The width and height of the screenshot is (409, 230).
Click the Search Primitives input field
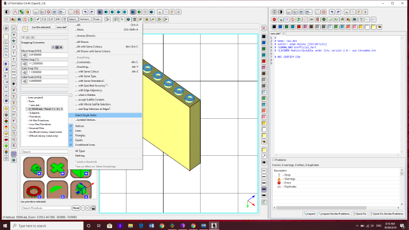(x=47, y=208)
